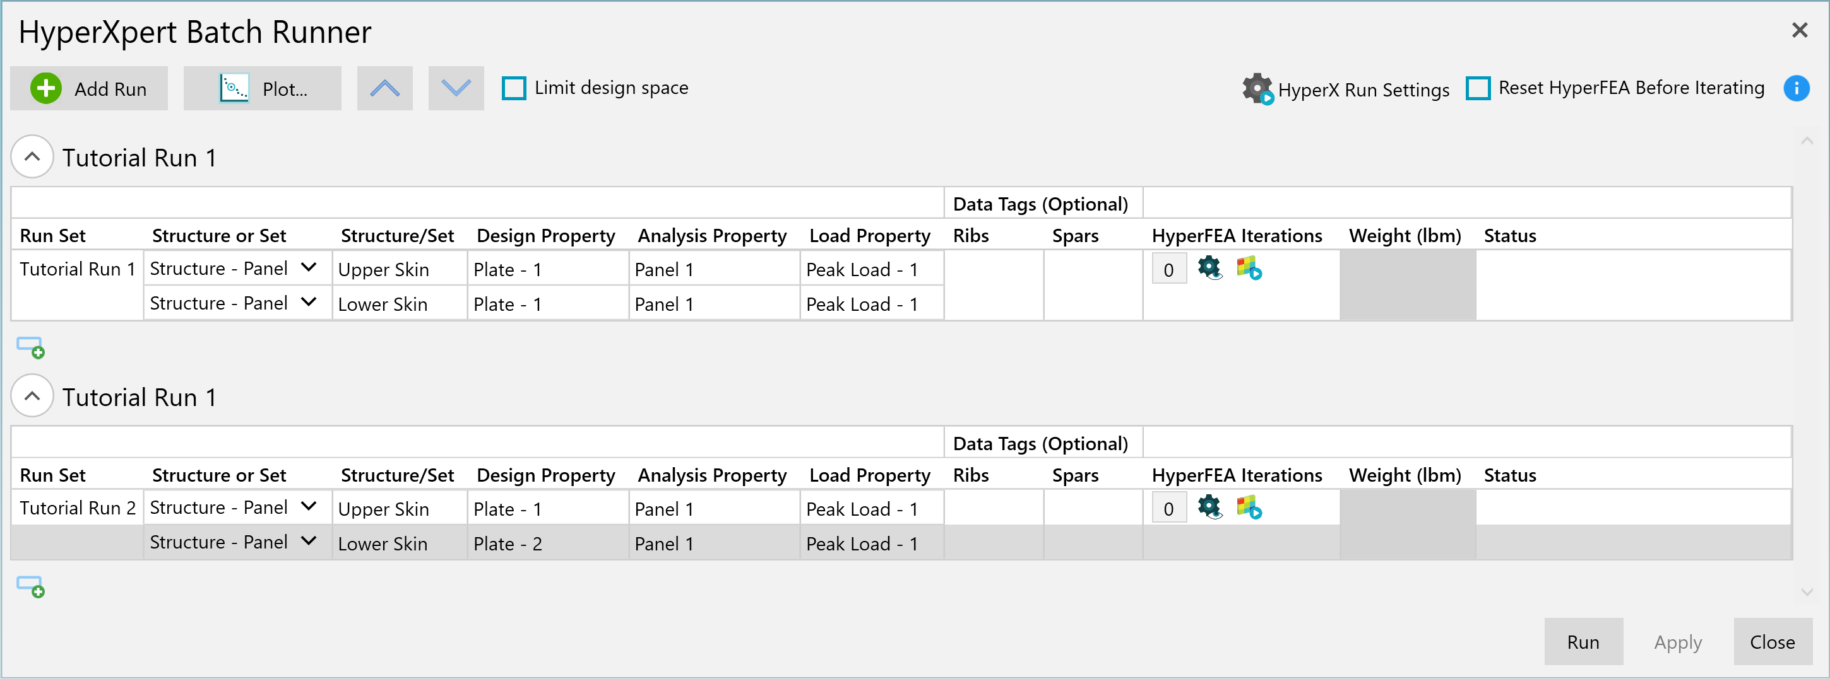Add a run set below the Tutorial Run 1 table
This screenshot has width=1830, height=679.
point(30,347)
